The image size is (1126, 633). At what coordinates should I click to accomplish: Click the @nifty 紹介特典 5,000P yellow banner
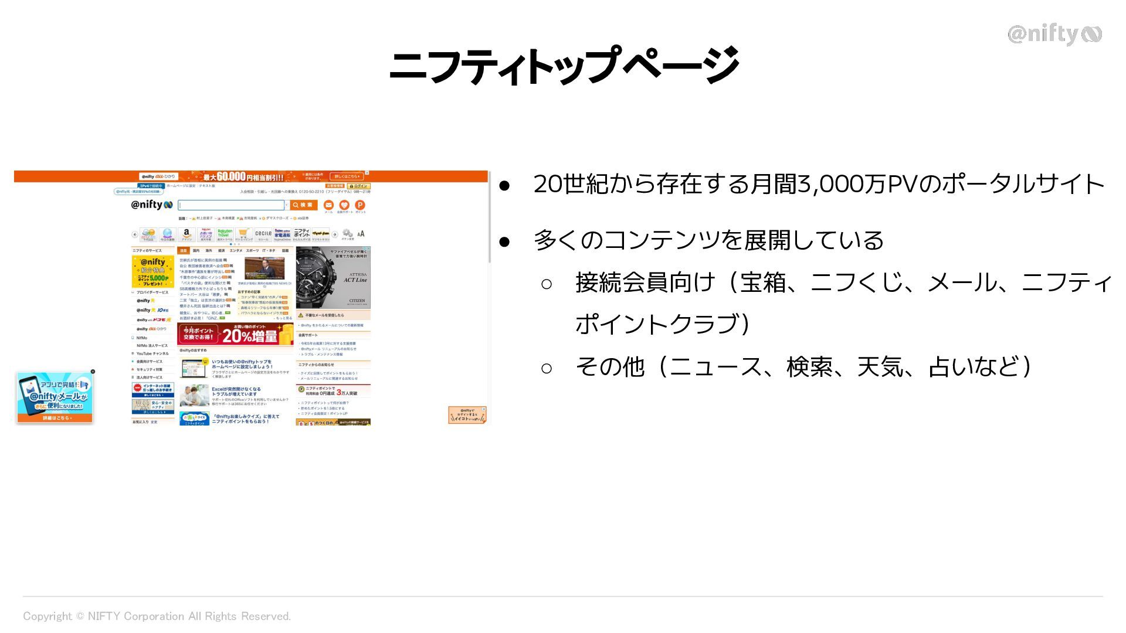pyautogui.click(x=152, y=272)
